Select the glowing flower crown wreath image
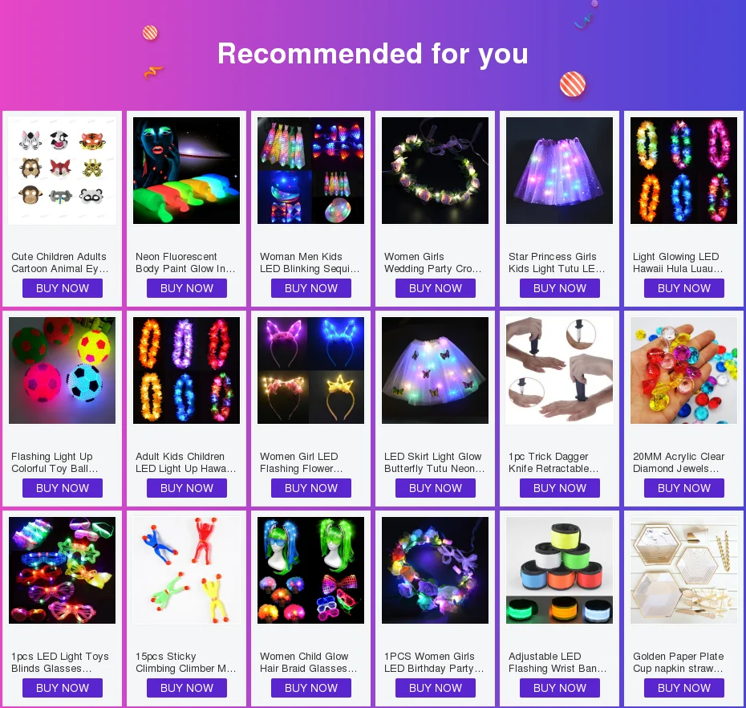 (435, 170)
